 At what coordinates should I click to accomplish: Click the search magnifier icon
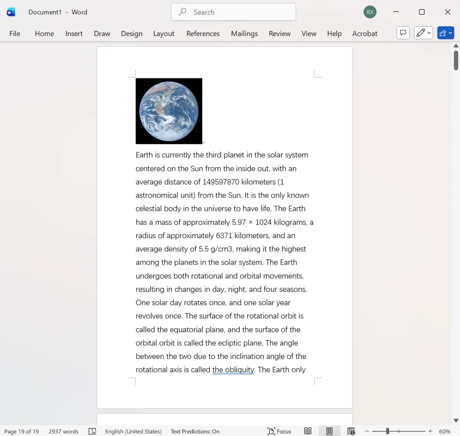click(x=182, y=12)
